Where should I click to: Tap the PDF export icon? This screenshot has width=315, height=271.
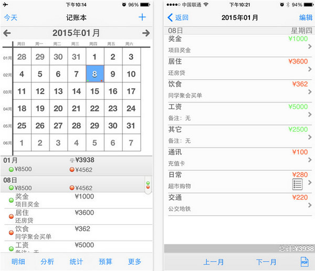pos(304,262)
